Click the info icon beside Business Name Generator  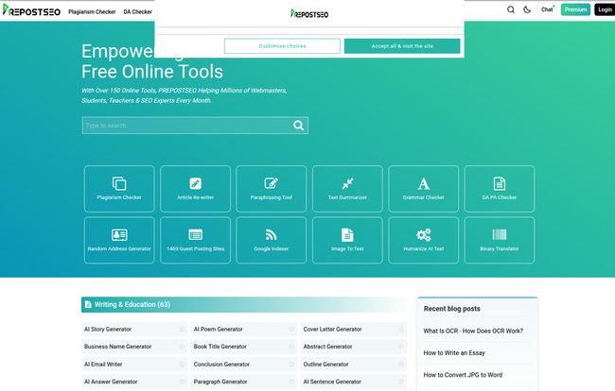point(182,347)
